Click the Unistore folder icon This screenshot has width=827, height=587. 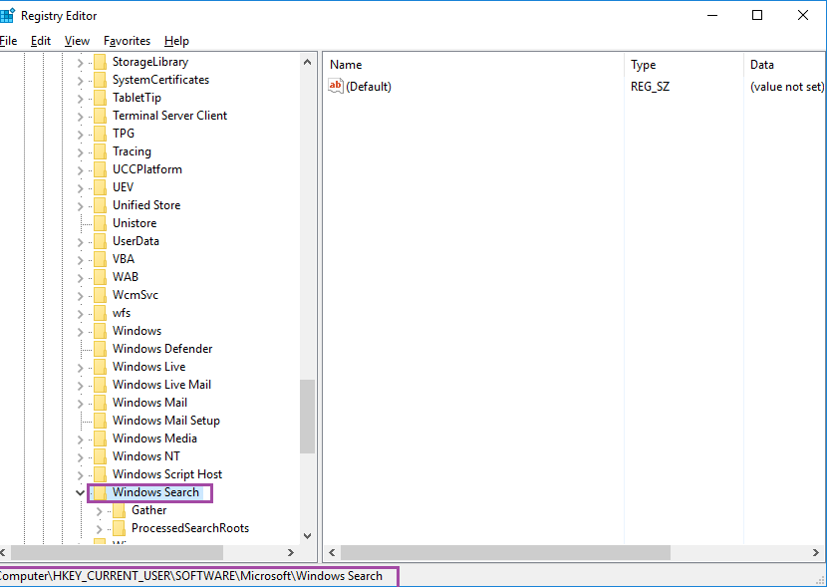tap(100, 223)
